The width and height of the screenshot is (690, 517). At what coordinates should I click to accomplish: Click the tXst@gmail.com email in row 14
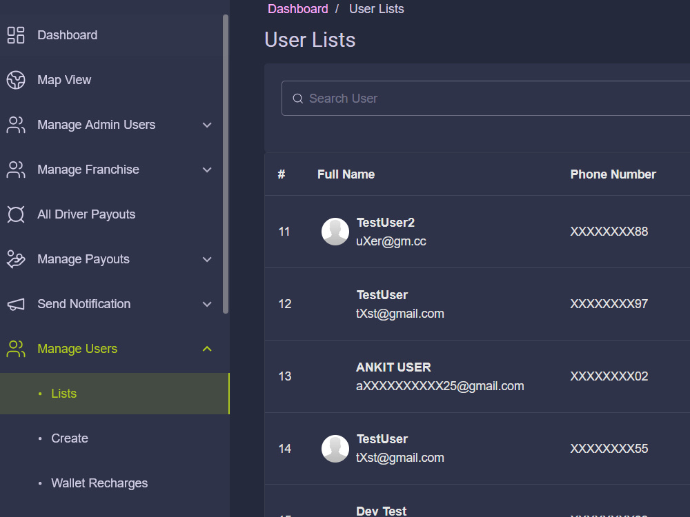(400, 458)
